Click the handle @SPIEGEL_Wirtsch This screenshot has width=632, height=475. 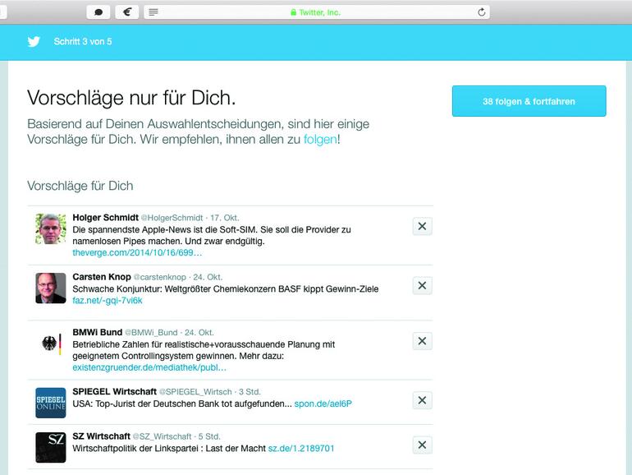(195, 392)
